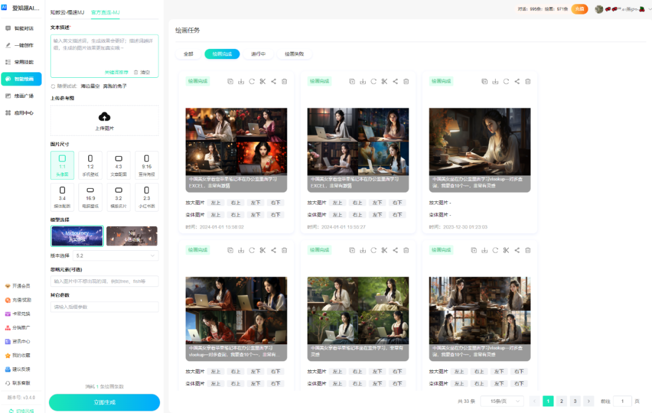The image size is (652, 413).
Task: Select the 9:16 宣传海报 aspect ratio
Action: tap(146, 165)
